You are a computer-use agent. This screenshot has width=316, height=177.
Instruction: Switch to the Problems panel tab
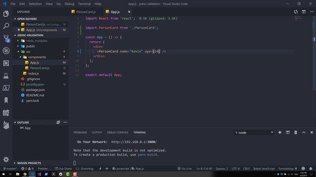(x=80, y=132)
